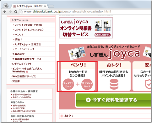Click 銀行でのお取引きでもポイントがたまる! text
The image size is (152, 123).
tap(114, 74)
